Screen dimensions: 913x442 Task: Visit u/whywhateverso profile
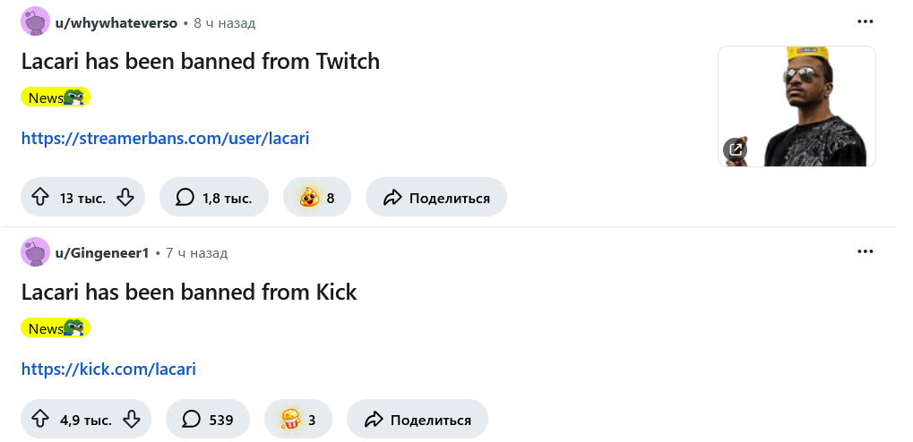[116, 23]
